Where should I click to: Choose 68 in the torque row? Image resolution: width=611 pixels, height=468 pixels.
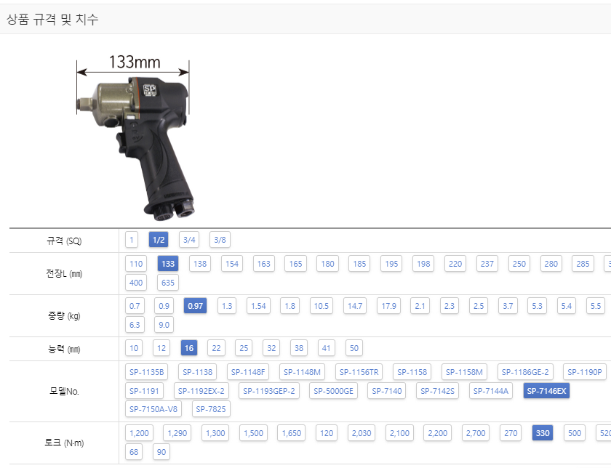pos(134,452)
